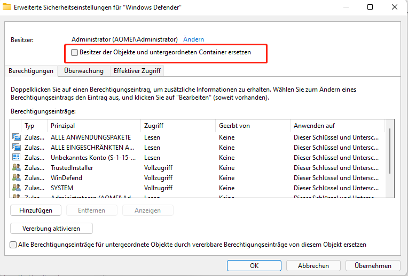Screen dimensions: 408x276
Task: Click the SYSTEM entry user icon
Action: pyautogui.click(x=16, y=188)
